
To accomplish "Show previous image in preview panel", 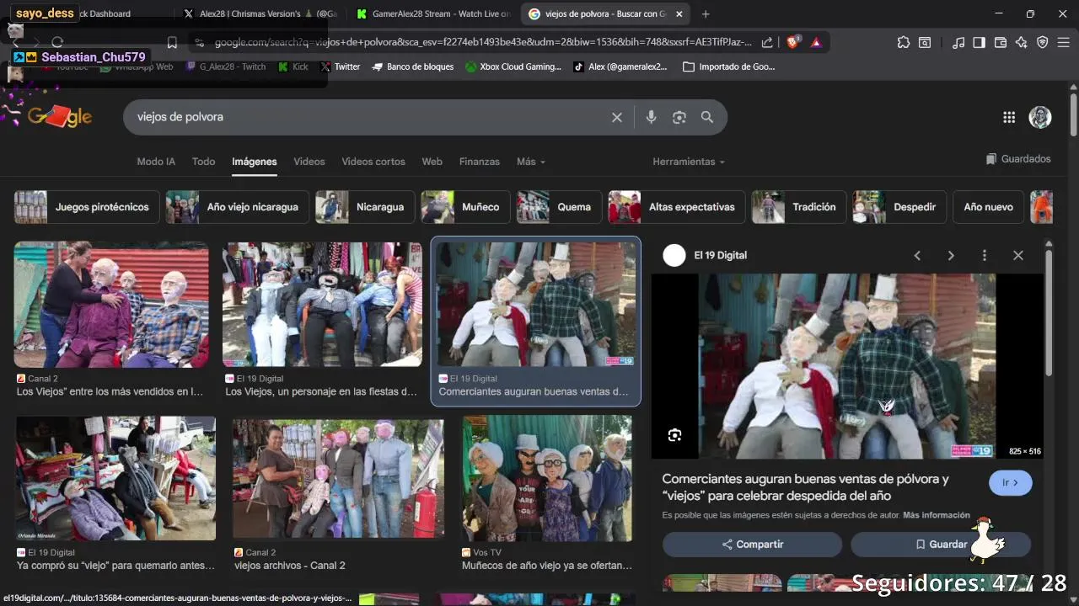I will coord(917,255).
